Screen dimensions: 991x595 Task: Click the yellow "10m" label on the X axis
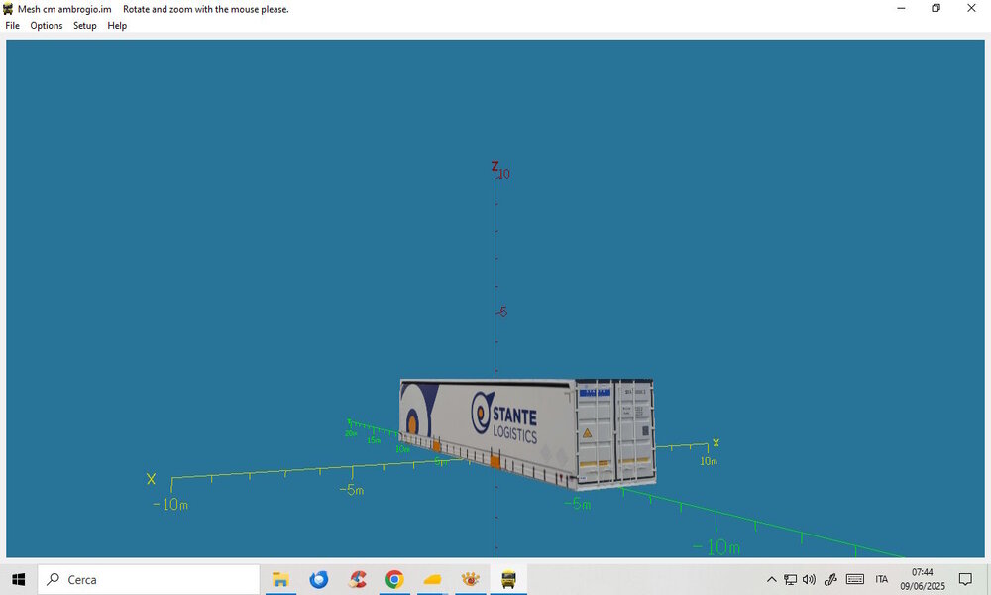[x=709, y=461]
